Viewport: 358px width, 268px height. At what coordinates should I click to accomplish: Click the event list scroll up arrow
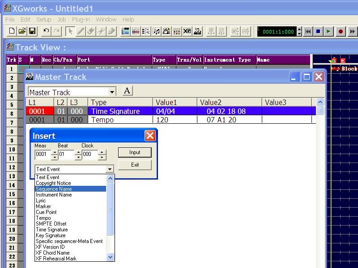pyautogui.click(x=110, y=178)
